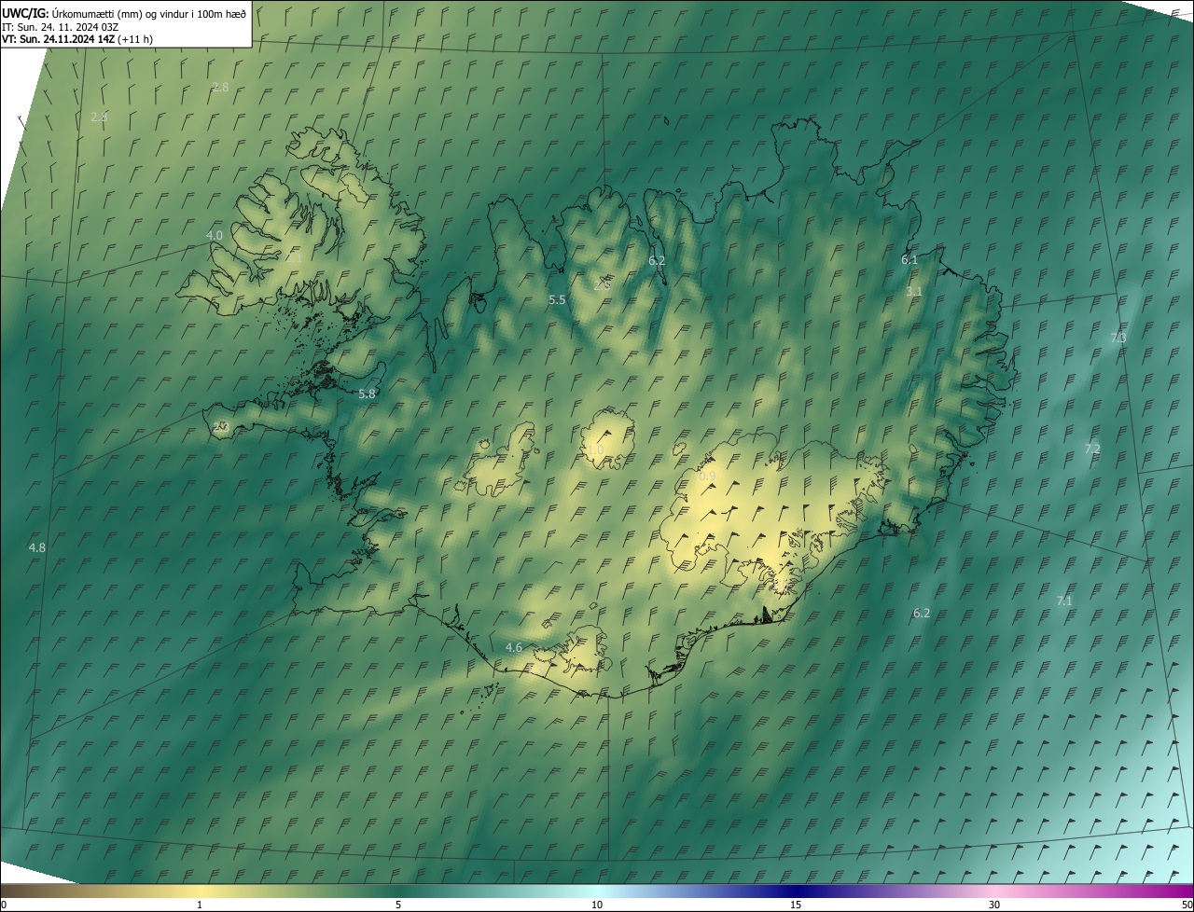Click the '0.9' value label on Vatnajökull glacier
The height and width of the screenshot is (912, 1194).
707,476
